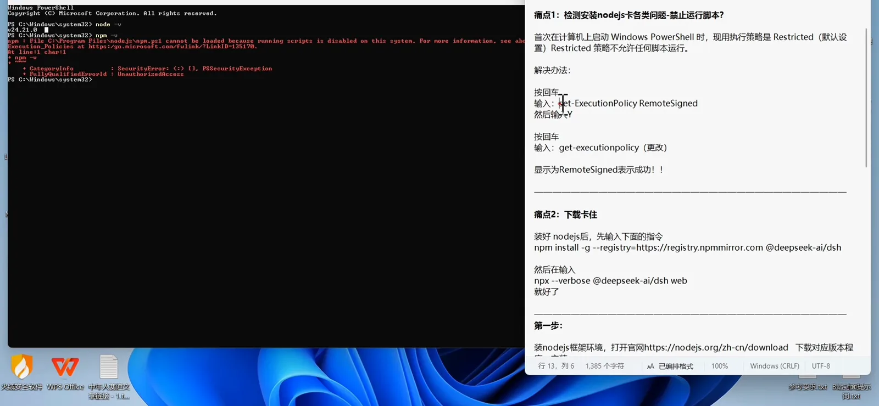Screen dimensions: 879x406
Task: Click the 显示为RemoteSigned表示成功 line
Action: [x=599, y=170]
